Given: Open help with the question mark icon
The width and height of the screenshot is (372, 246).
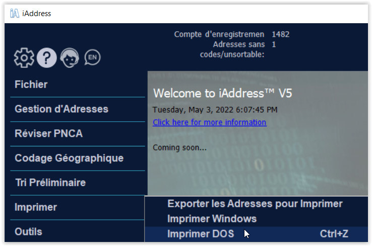Looking at the screenshot, I should coord(47,58).
